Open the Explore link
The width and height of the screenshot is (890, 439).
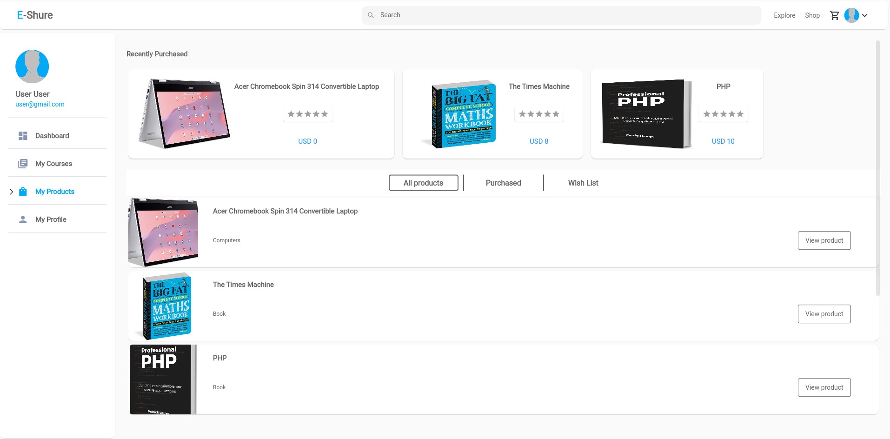tap(784, 15)
